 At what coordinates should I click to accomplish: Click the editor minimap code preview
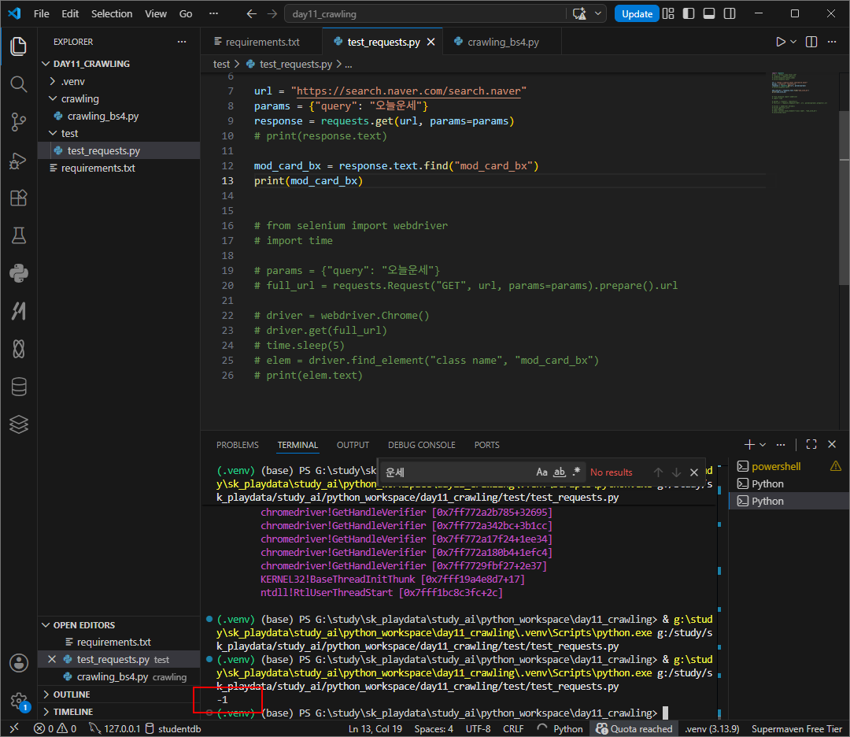(799, 92)
